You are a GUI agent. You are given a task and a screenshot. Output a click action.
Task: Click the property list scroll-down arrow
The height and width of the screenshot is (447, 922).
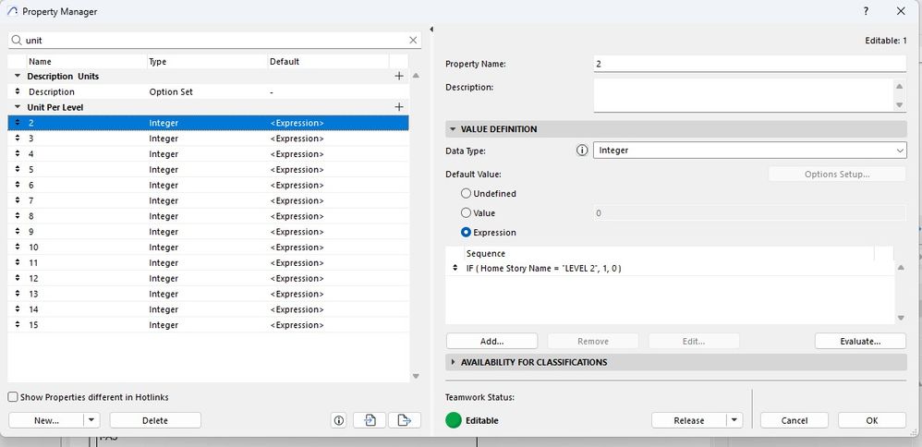pyautogui.click(x=416, y=376)
